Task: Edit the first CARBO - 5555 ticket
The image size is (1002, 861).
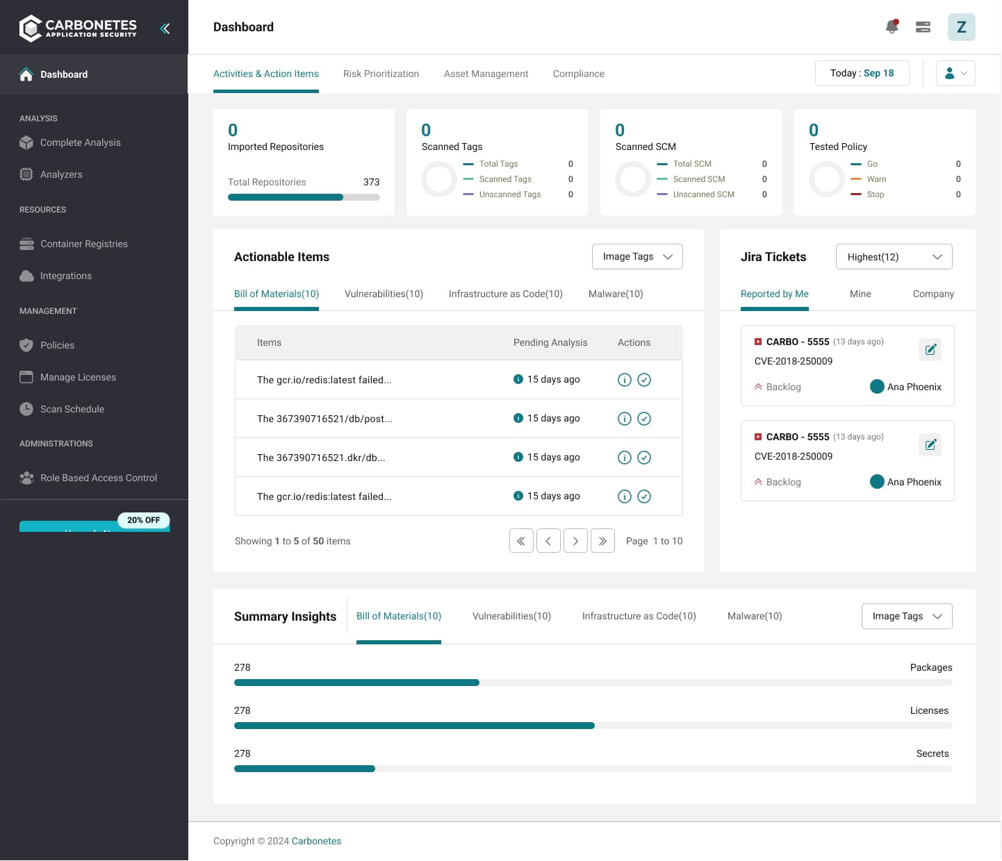Action: (930, 349)
